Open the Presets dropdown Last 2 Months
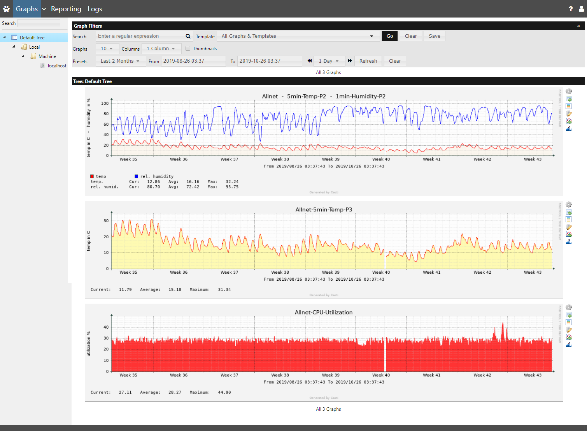This screenshot has width=587, height=431. point(121,61)
